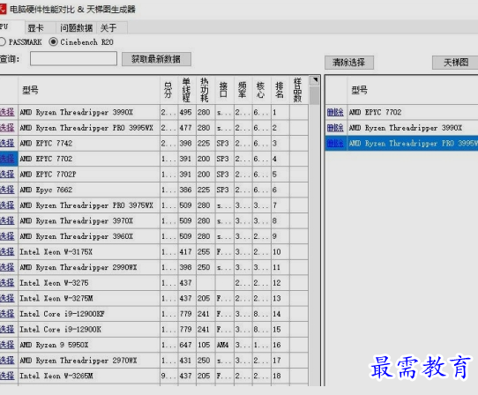Open the 问题数据 tab
Screen dimensions: 478x395
click(x=76, y=28)
